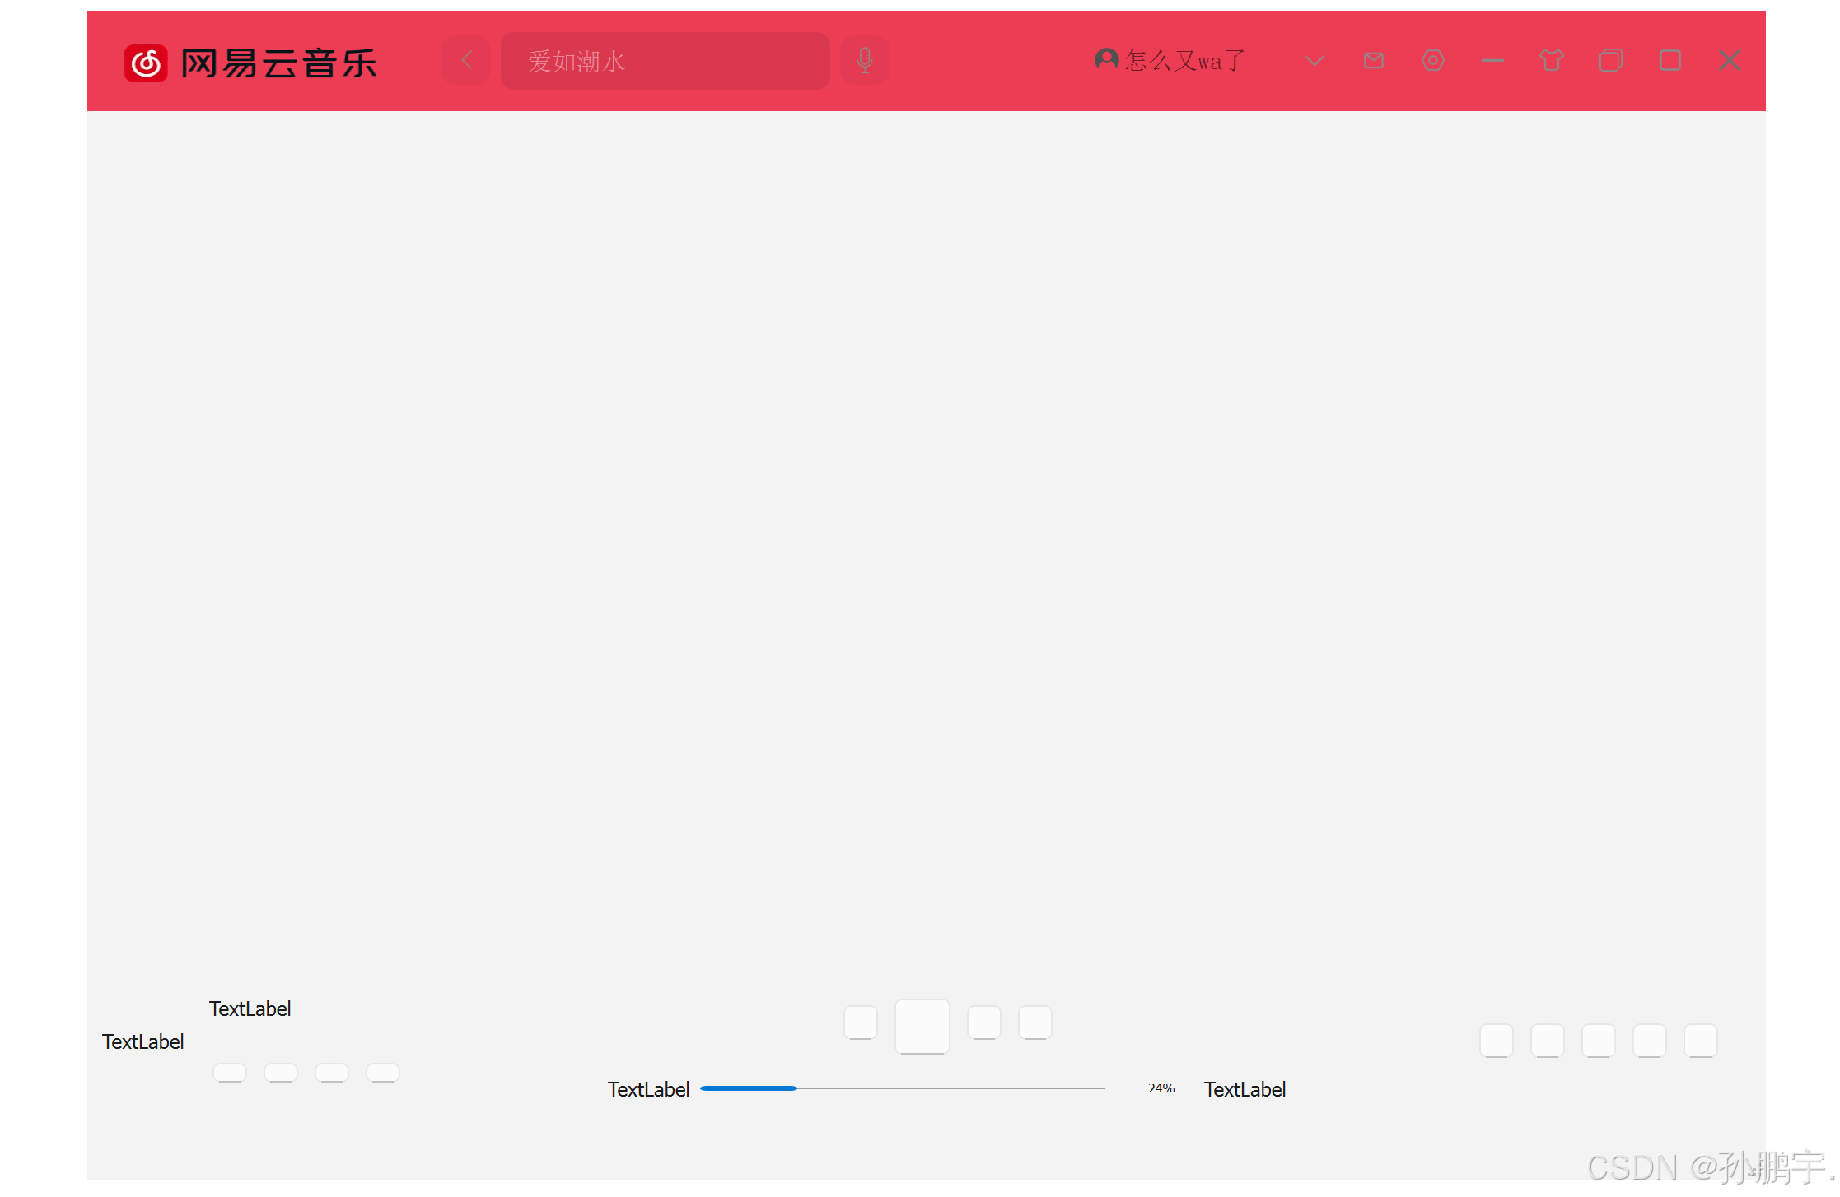Viewport: 1840px width, 1197px height.
Task: Switch to mini mode with overlapping squares icon
Action: 1610,60
